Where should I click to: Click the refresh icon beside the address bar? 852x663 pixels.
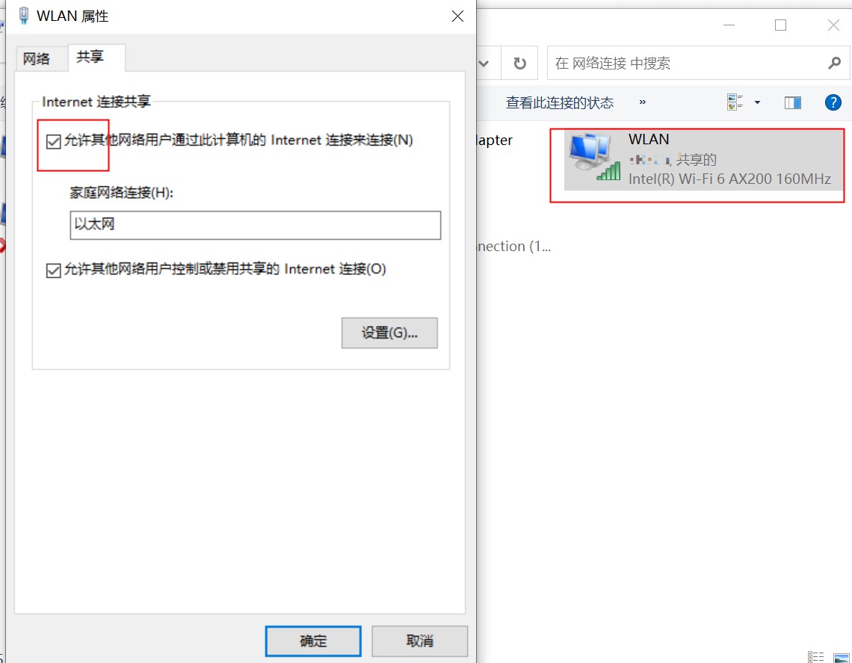(519, 64)
